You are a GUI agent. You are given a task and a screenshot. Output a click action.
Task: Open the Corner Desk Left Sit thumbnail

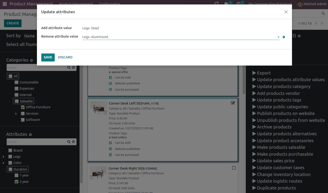pyautogui.click(x=98, y=108)
